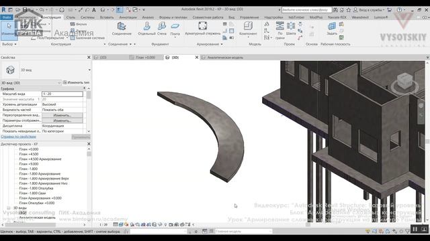The height and width of the screenshot is (241, 430).
Task: Open the Справка по свойствам link
Action: pos(18,137)
